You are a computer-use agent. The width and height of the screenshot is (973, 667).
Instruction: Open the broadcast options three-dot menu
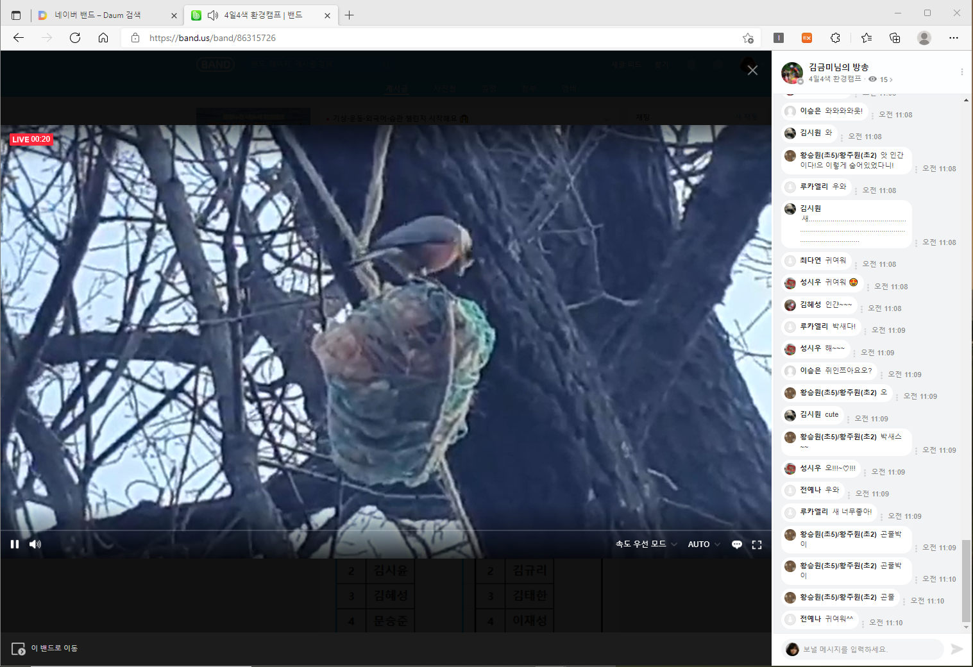point(961,72)
